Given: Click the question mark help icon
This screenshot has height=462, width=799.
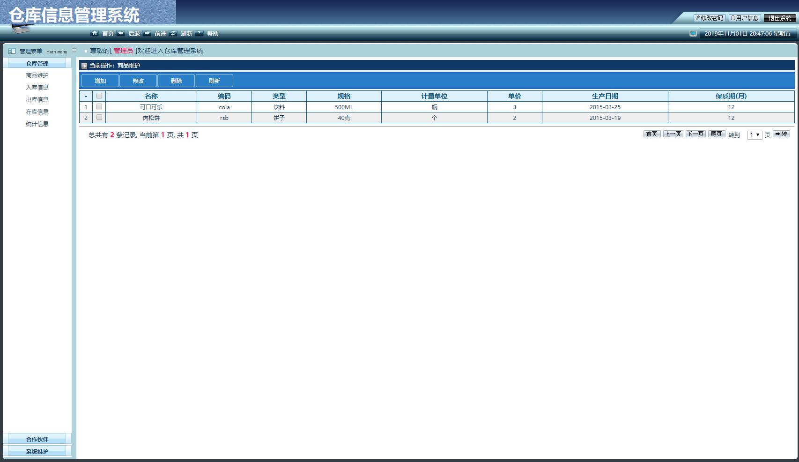Looking at the screenshot, I should (x=200, y=33).
